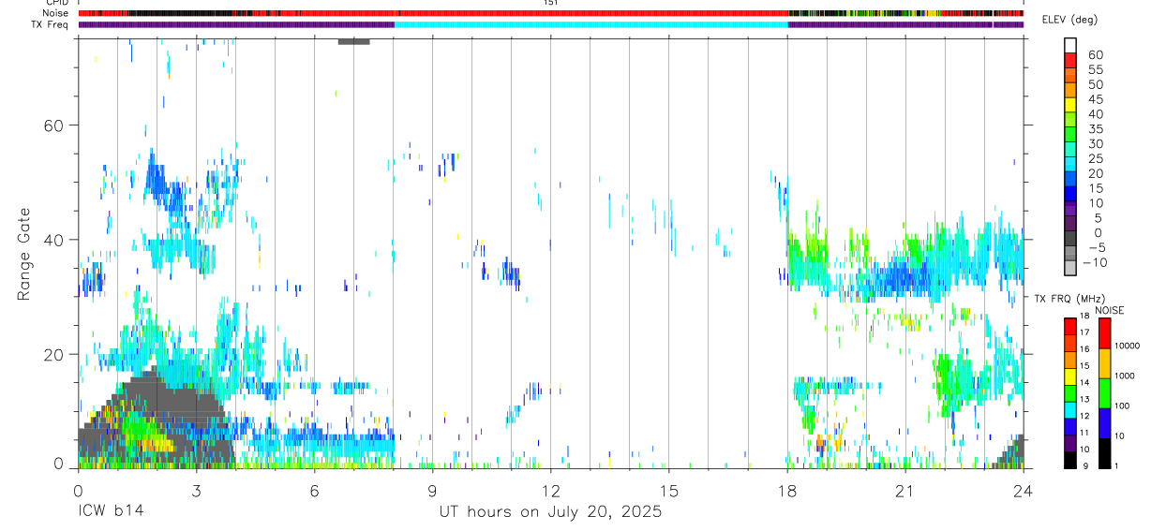Click the "1" label on the NOISE scale
Screen dimensions: 1151x531
(1118, 465)
